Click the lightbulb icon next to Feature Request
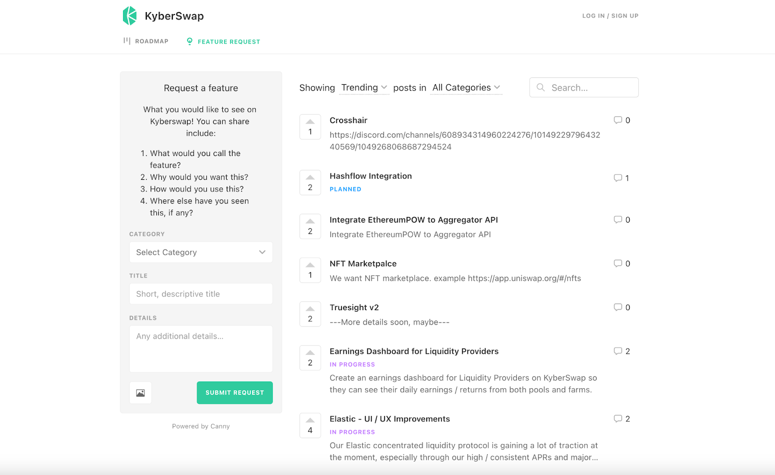 189,41
